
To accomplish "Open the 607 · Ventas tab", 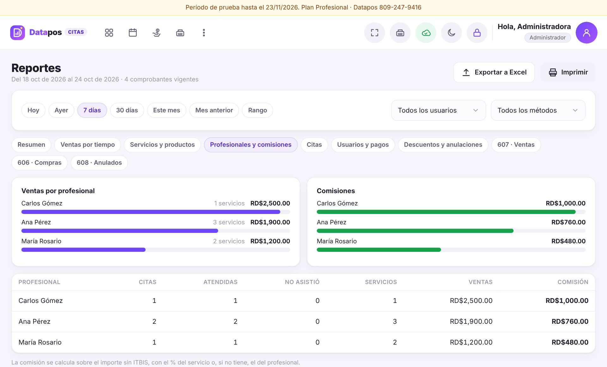I will 516,145.
